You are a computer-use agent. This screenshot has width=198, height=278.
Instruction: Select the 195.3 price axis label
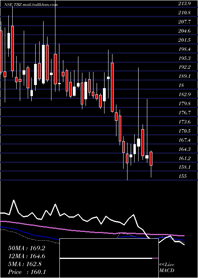click(185, 58)
